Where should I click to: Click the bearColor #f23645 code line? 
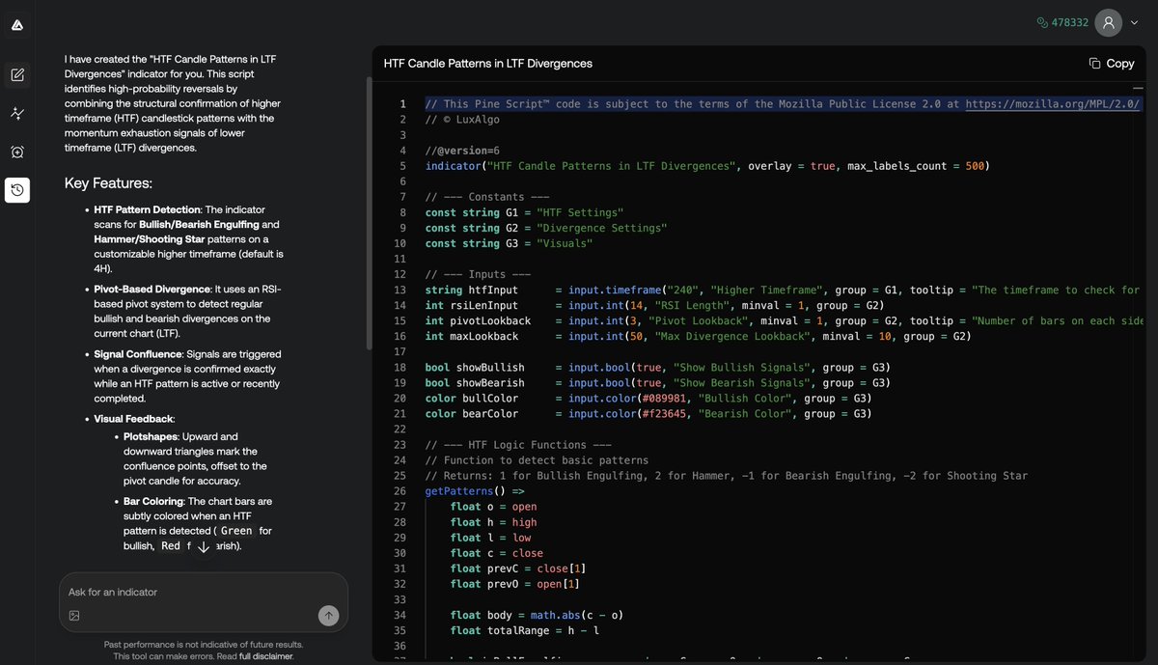tap(648, 413)
